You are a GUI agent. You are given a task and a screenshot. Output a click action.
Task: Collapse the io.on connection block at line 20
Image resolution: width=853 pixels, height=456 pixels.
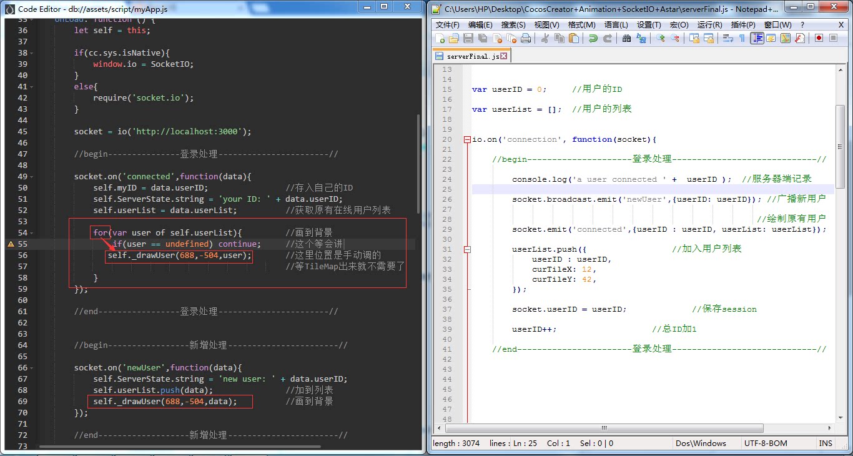pyautogui.click(x=466, y=139)
